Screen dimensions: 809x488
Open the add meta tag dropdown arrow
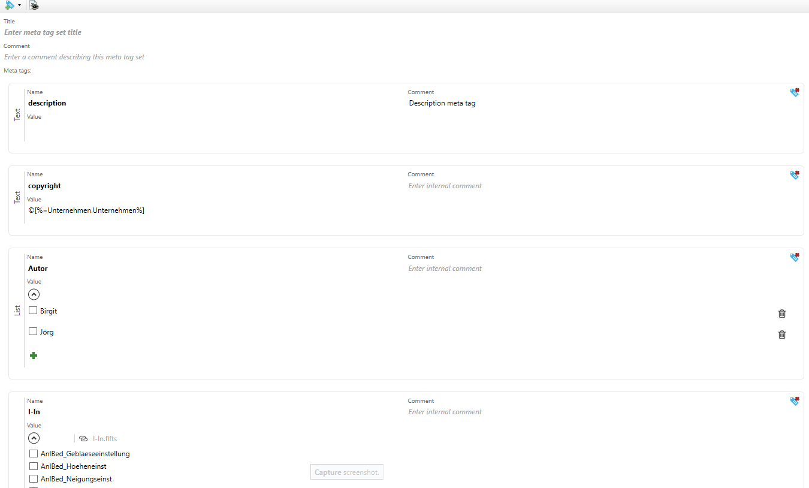(x=19, y=5)
